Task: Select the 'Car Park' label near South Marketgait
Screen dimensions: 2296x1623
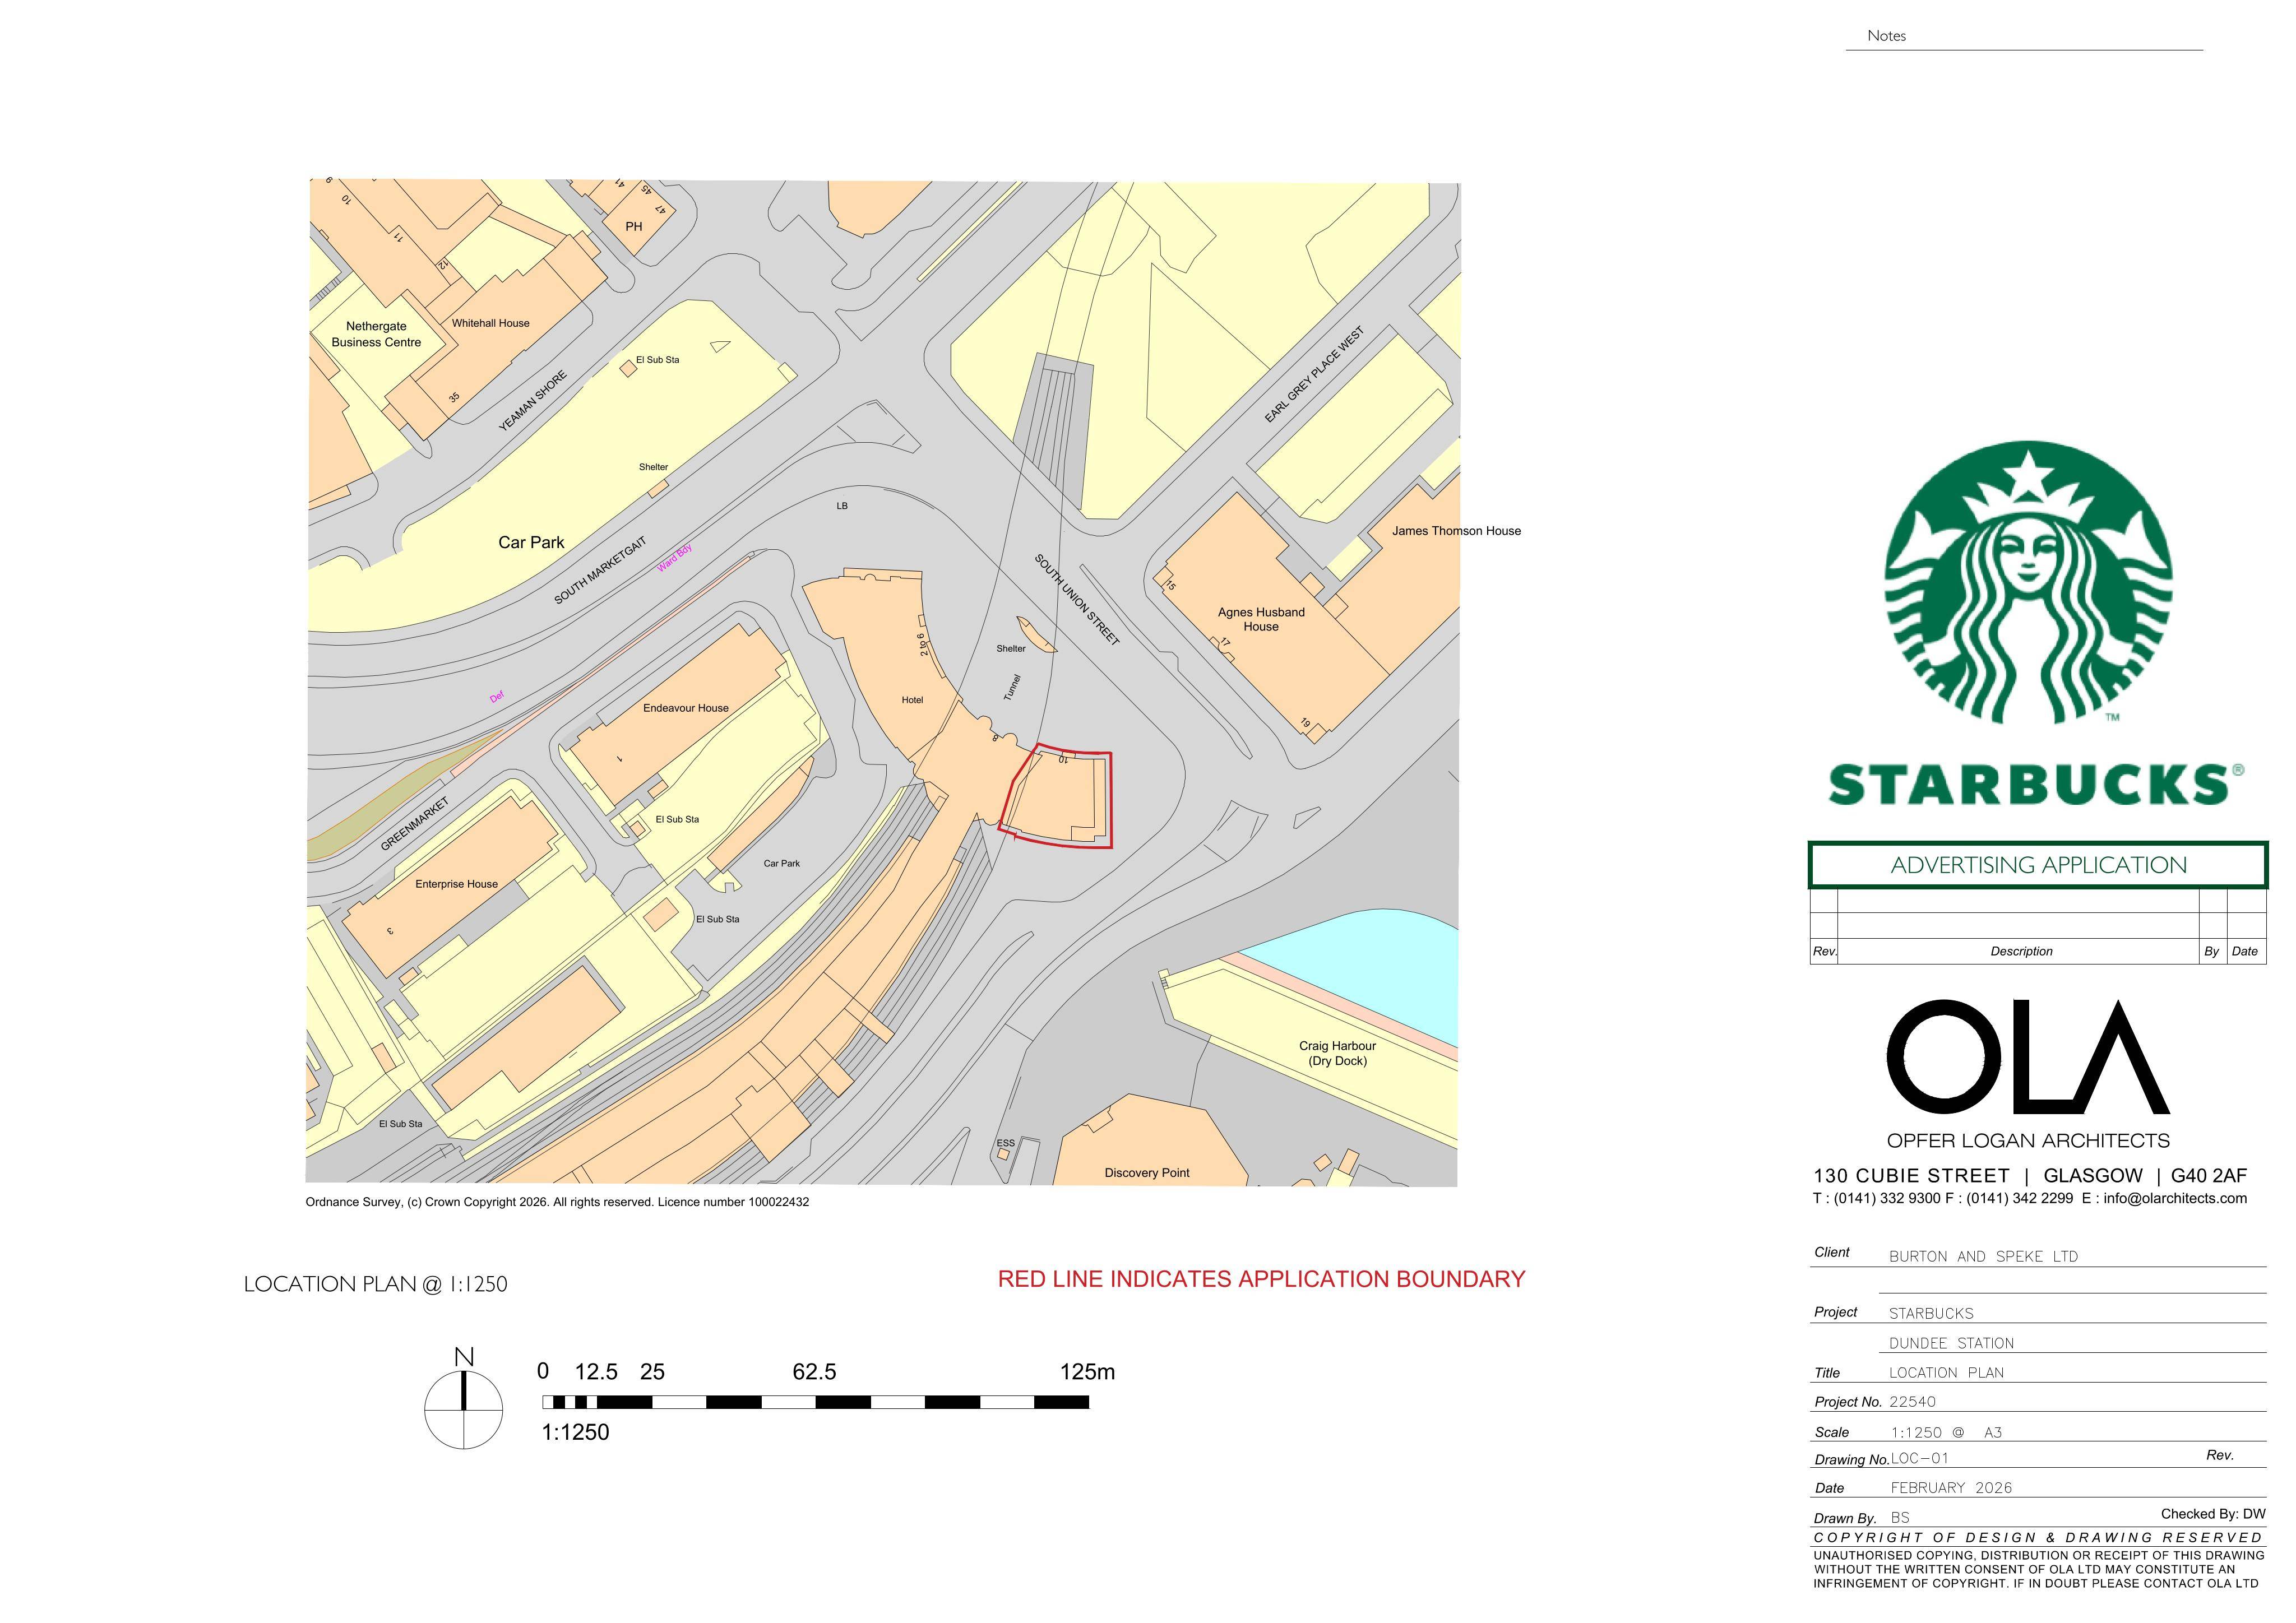Action: (x=531, y=542)
